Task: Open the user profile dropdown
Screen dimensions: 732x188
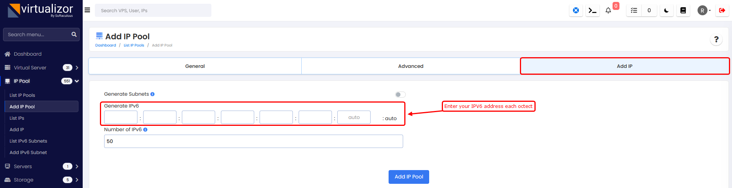Action: [x=704, y=11]
